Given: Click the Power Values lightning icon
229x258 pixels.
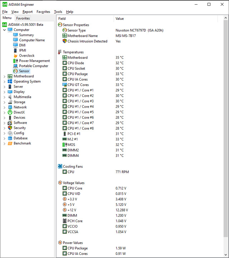Looking at the screenshot, I should click(x=60, y=243).
